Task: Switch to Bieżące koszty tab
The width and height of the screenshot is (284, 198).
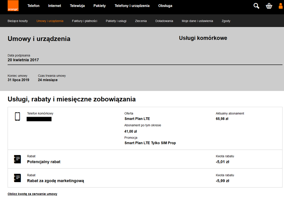Action: pyautogui.click(x=18, y=21)
